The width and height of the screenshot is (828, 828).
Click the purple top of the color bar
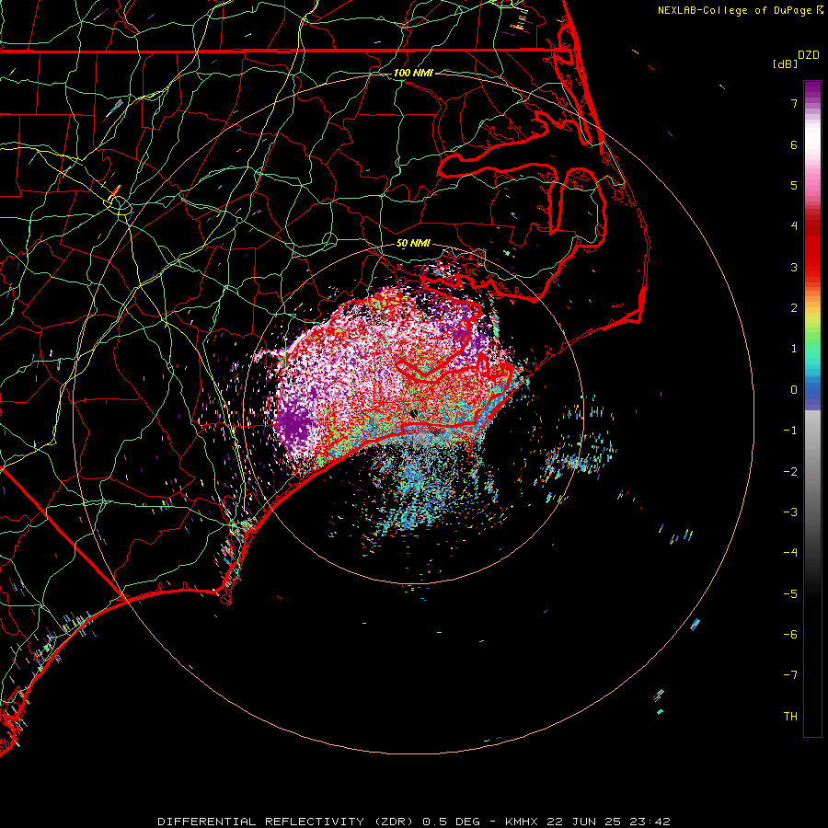point(812,91)
